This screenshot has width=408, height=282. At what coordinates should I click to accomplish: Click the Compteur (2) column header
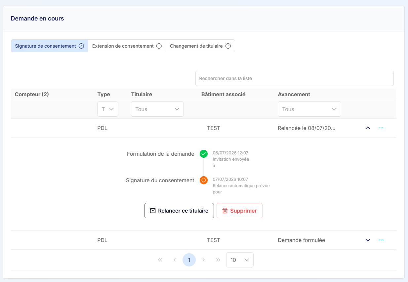(32, 94)
